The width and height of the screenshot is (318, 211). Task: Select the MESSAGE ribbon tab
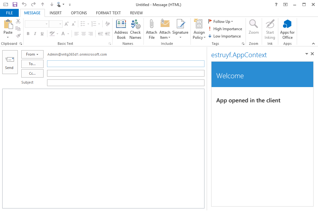(32, 13)
